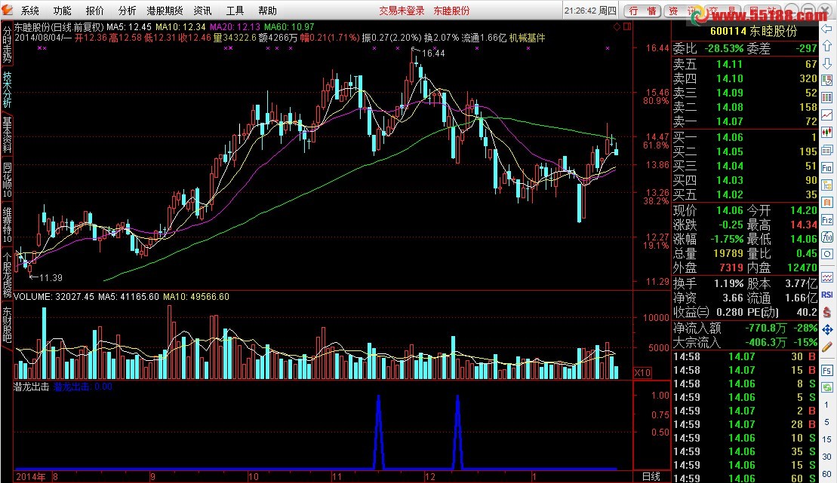Viewport: 837px width, 483px height.
Task: Select the pencil drawing tool
Action: click(827, 347)
